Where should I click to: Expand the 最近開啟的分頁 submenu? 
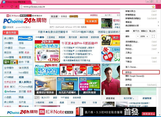pyautogui.click(x=141, y=26)
